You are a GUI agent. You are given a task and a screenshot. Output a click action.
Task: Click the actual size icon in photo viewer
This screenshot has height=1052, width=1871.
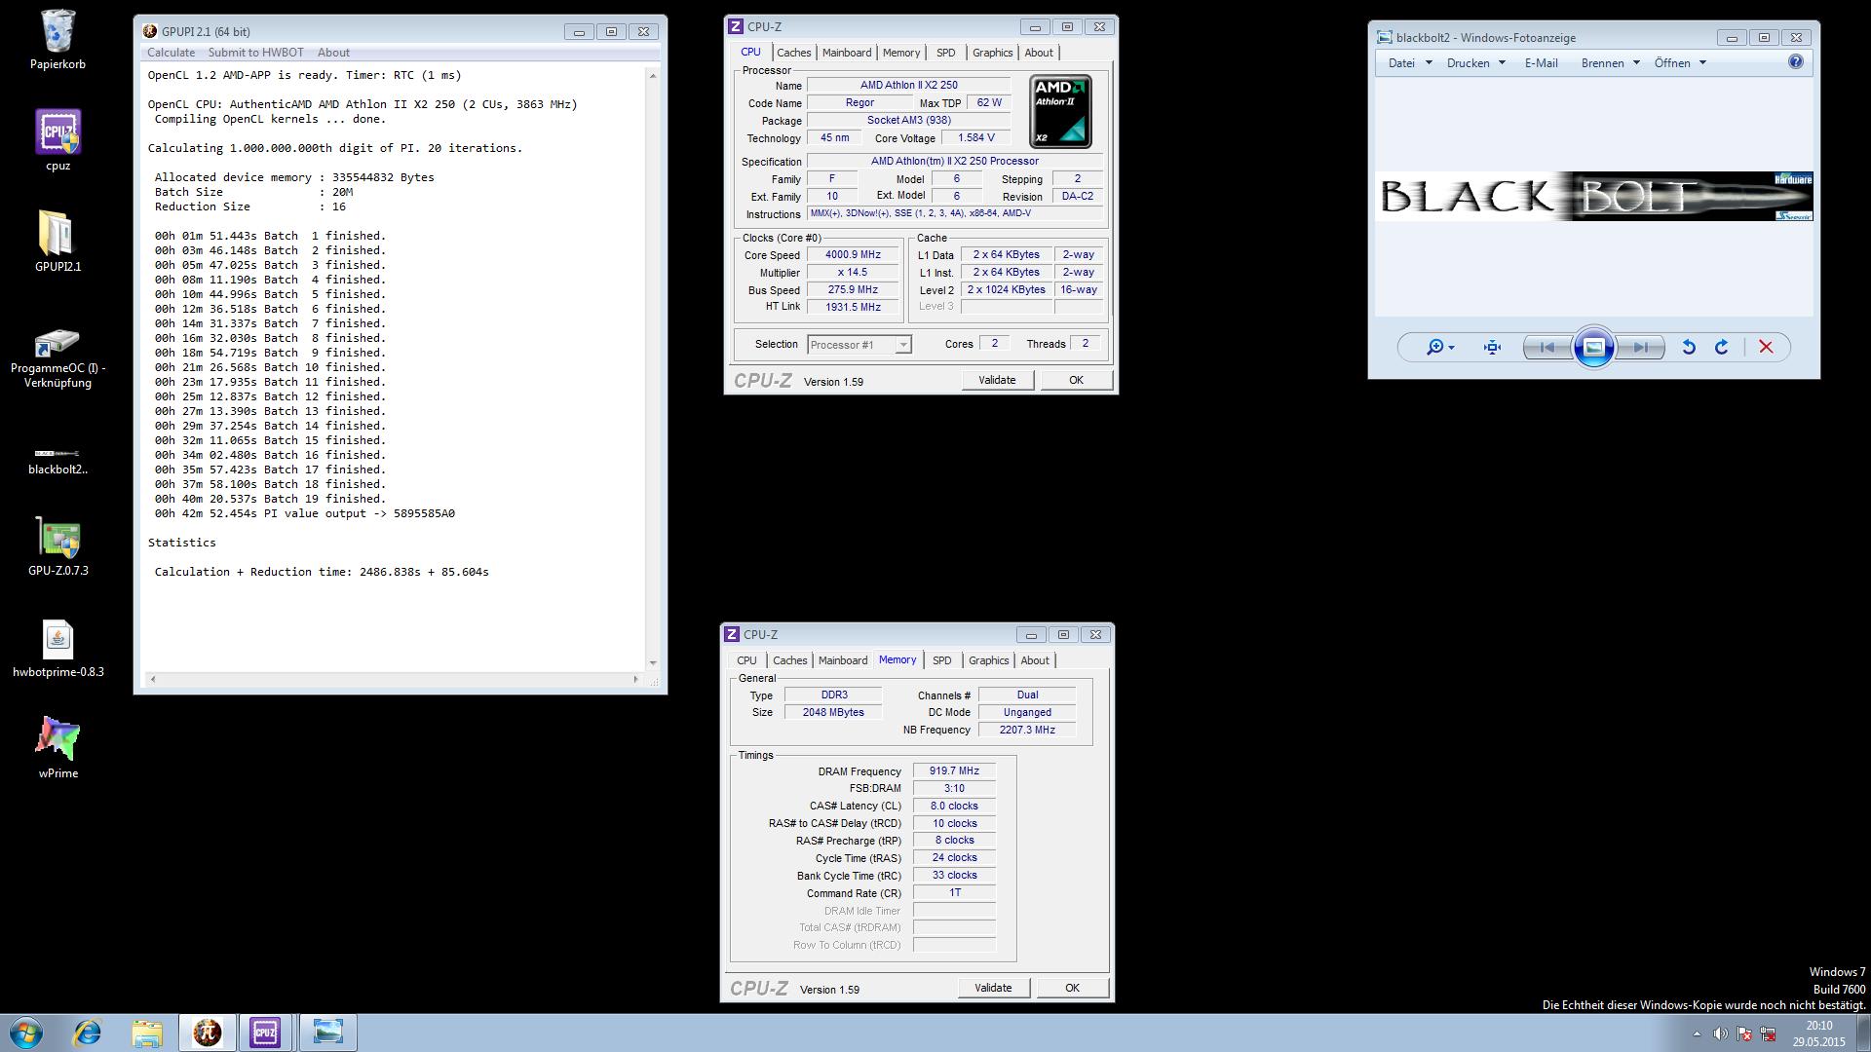click(x=1492, y=347)
